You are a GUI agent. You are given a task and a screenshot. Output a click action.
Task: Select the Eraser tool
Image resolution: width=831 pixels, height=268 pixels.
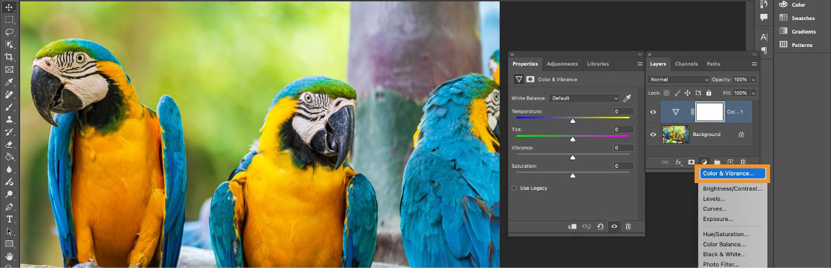(x=10, y=144)
